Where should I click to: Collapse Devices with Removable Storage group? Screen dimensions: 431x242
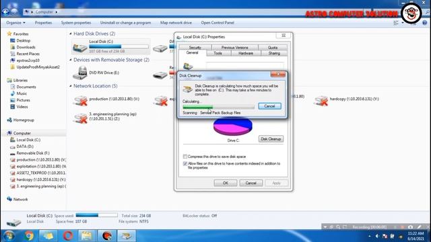71,60
